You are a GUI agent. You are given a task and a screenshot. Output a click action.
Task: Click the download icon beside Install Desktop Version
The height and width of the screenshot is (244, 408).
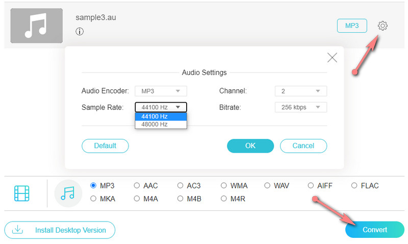pos(17,230)
